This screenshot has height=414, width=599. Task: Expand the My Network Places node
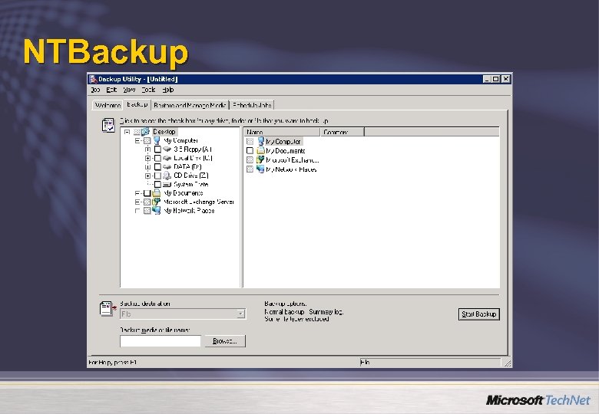(137, 210)
